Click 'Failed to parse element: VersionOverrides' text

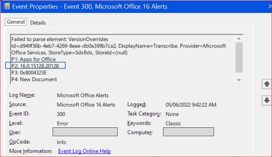coord(60,39)
